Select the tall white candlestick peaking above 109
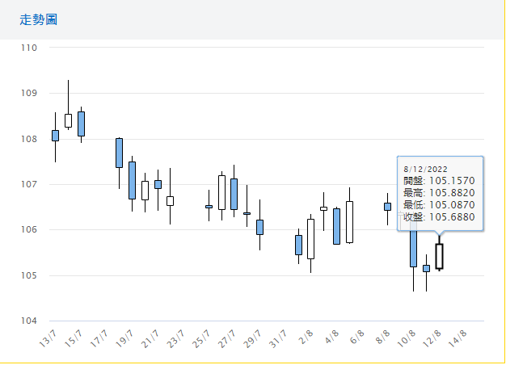This screenshot has height=365, width=506. (68, 120)
